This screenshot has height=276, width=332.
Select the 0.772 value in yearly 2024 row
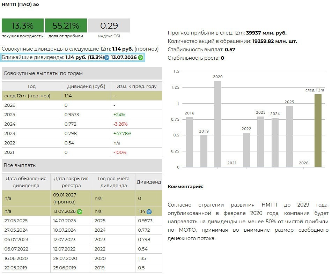click(70, 124)
